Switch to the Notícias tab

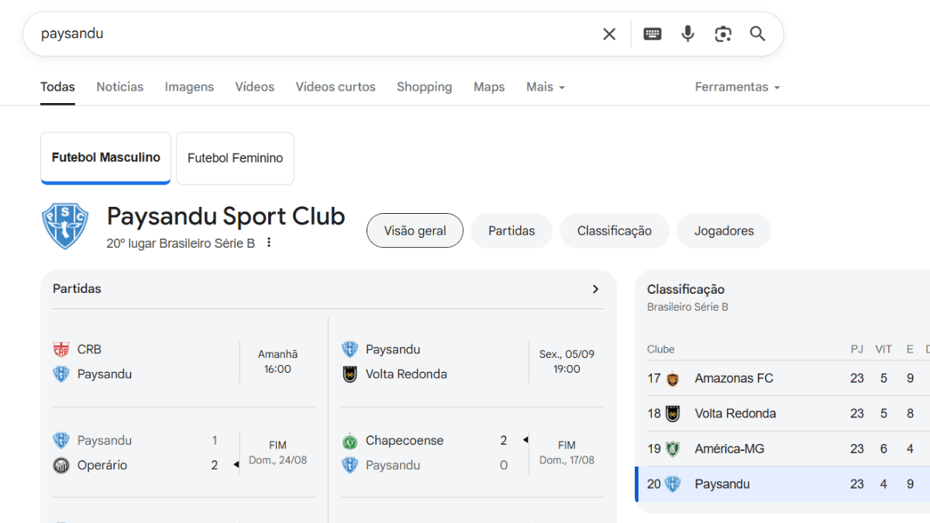(119, 87)
